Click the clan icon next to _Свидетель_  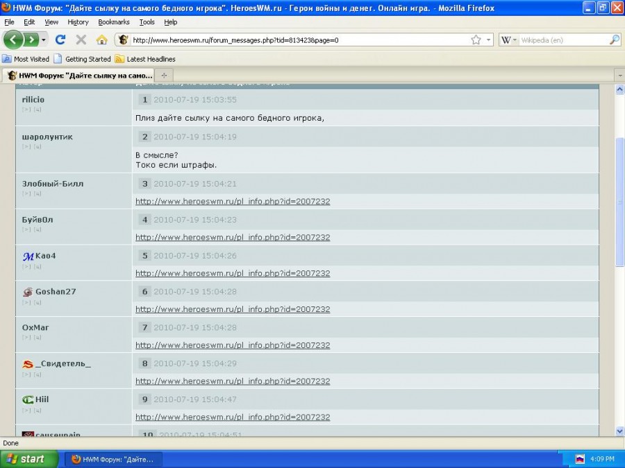(28, 364)
